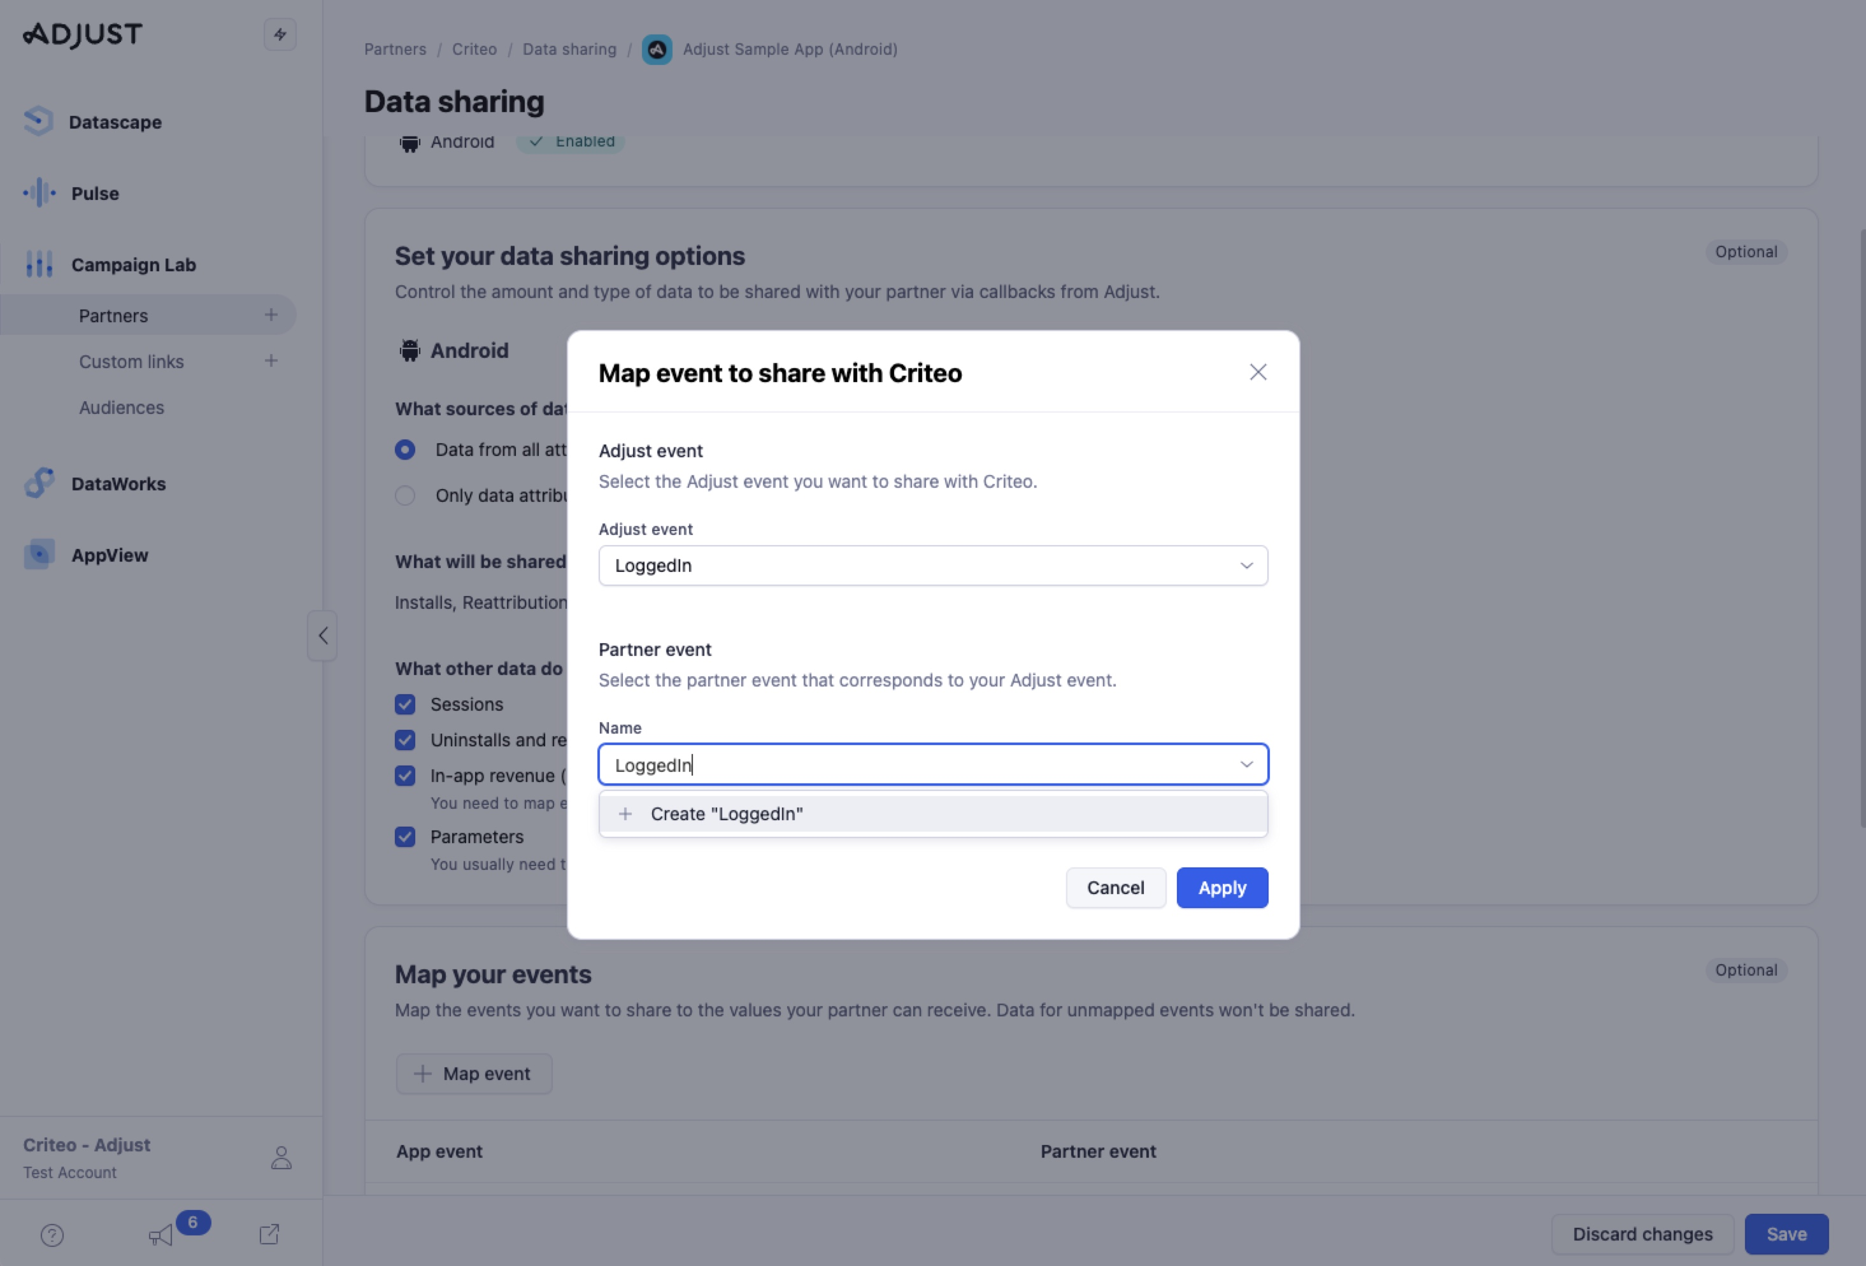Click the lightning bolt icon button
This screenshot has height=1266, width=1866.
click(280, 34)
